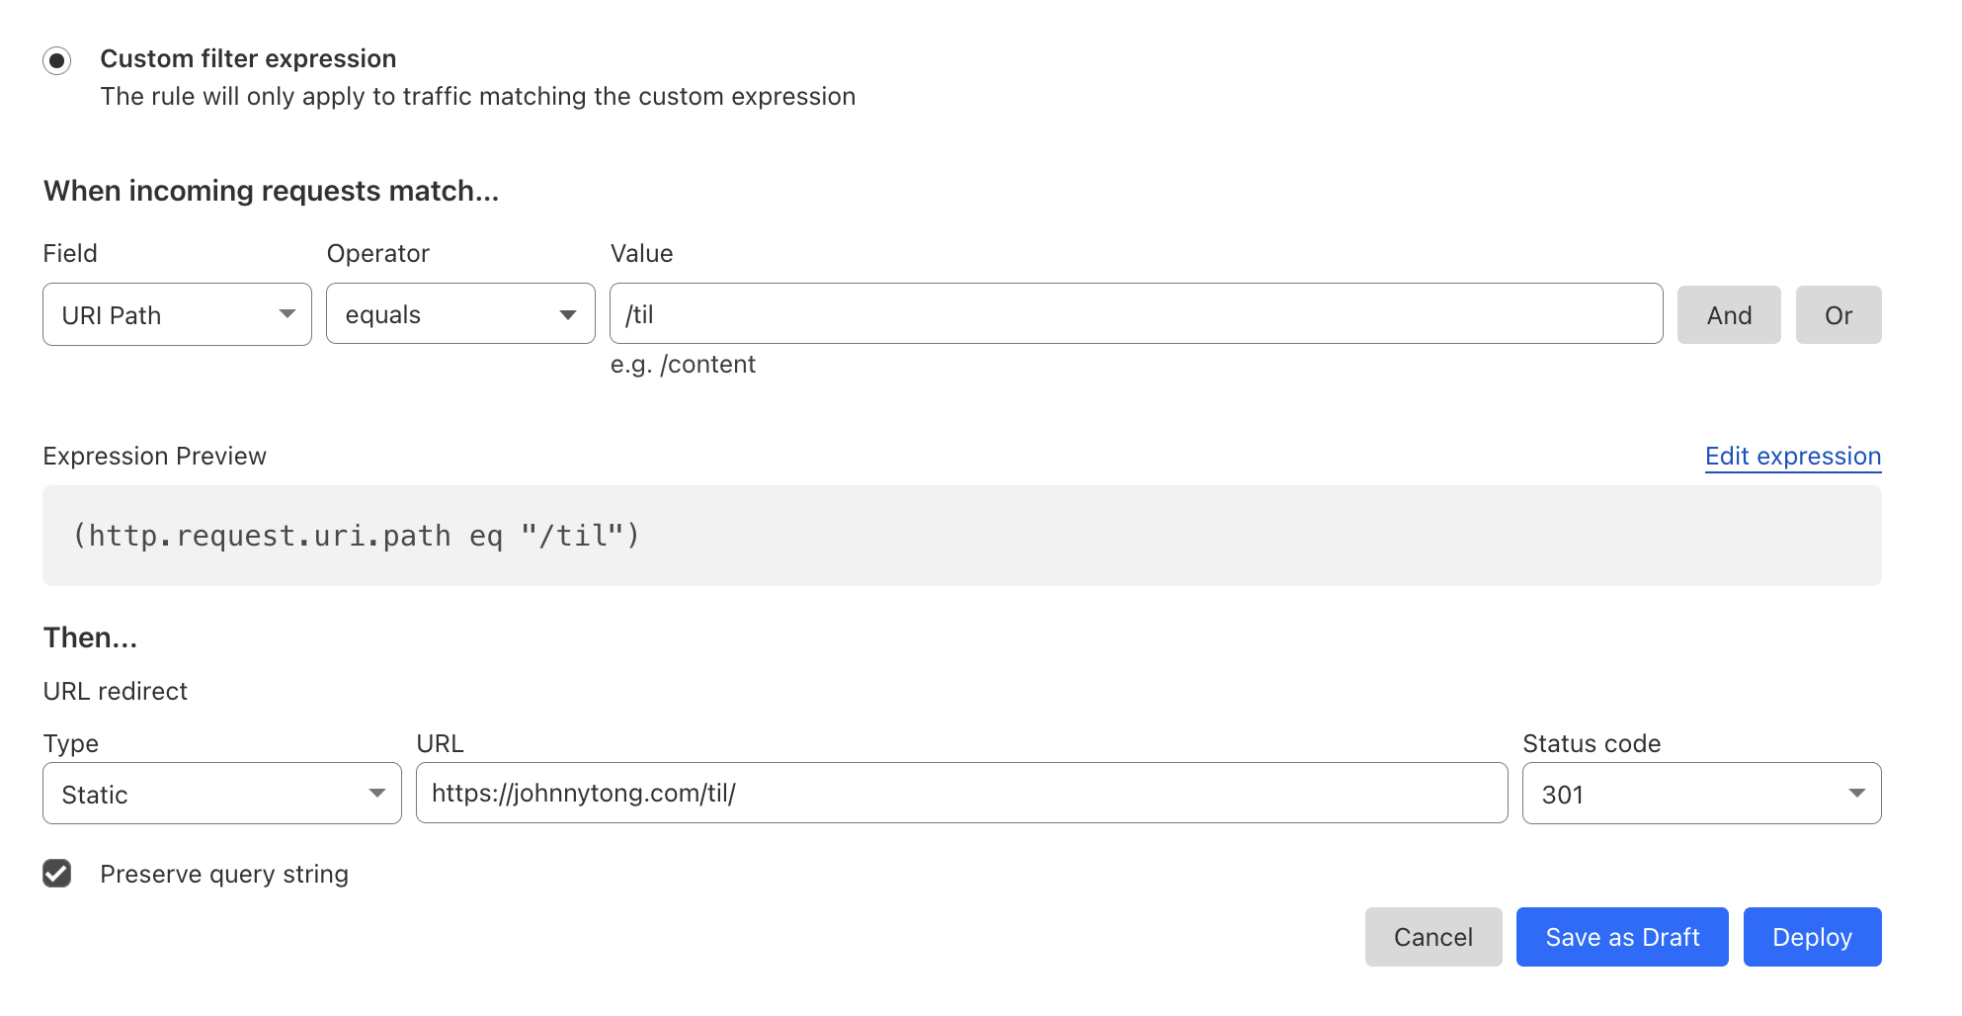Image resolution: width=1962 pixels, height=1016 pixels.
Task: Cancel the redirect rule changes
Action: (x=1432, y=937)
